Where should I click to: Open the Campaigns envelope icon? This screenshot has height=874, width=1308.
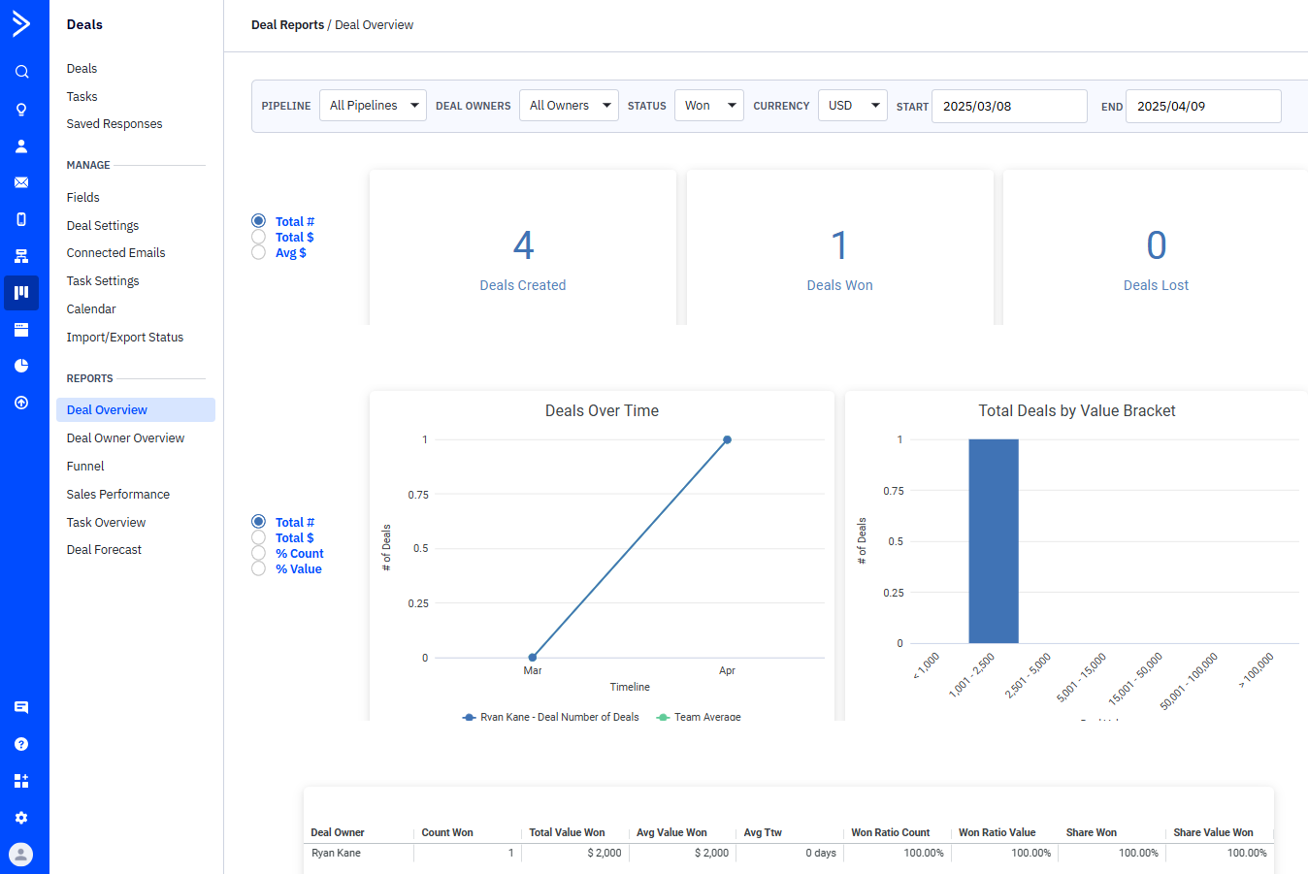tap(21, 182)
